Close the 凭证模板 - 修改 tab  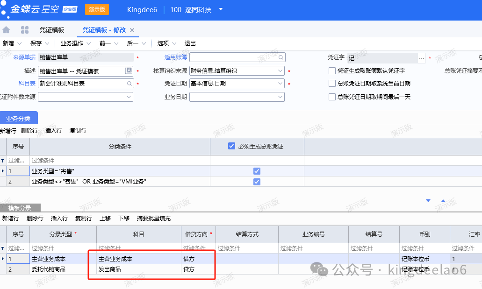pyautogui.click(x=132, y=30)
